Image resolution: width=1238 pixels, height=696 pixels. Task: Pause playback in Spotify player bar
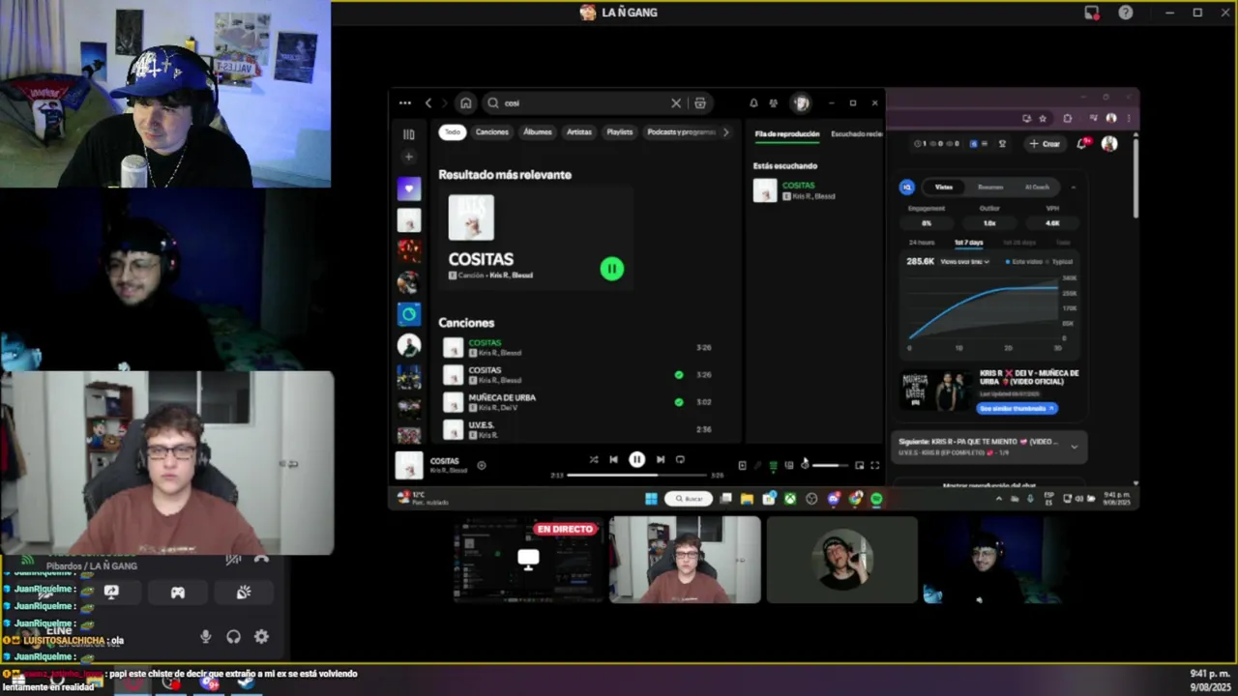pos(636,460)
